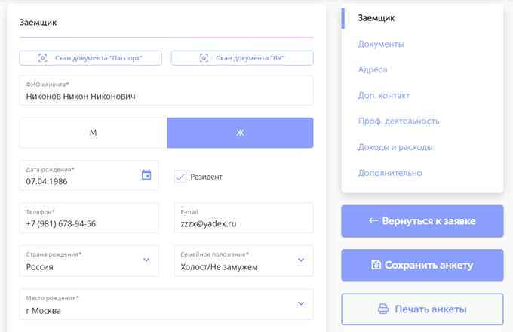Open the Доходы и расходы section

point(395,147)
